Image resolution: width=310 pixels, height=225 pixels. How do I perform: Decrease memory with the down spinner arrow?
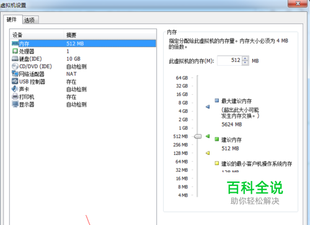point(245,63)
